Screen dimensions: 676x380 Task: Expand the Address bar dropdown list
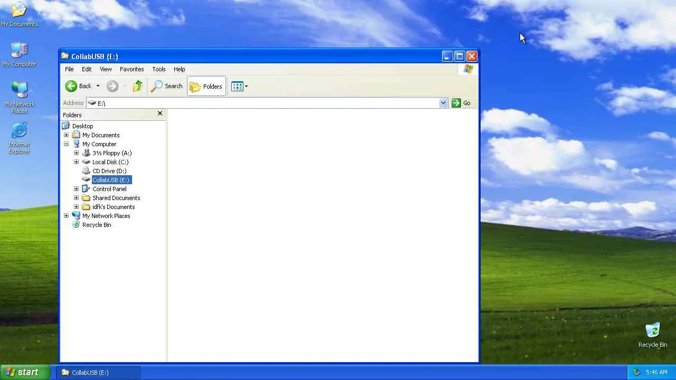click(x=443, y=103)
